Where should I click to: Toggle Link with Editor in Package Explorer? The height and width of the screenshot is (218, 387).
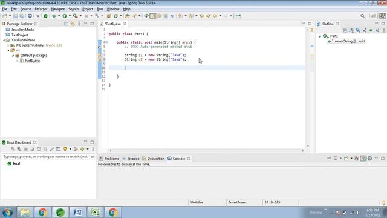[x=73, y=24]
